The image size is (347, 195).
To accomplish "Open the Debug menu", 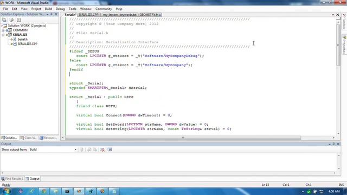I will tap(60, 9).
